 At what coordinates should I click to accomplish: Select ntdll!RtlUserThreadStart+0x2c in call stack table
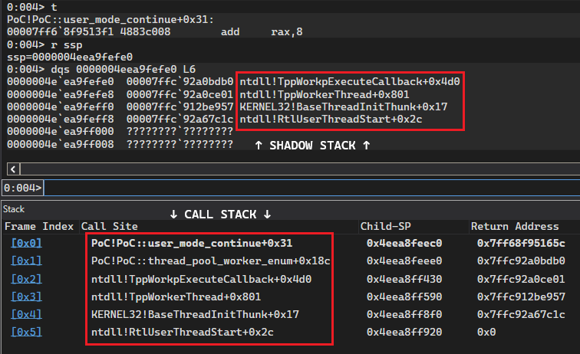(183, 333)
